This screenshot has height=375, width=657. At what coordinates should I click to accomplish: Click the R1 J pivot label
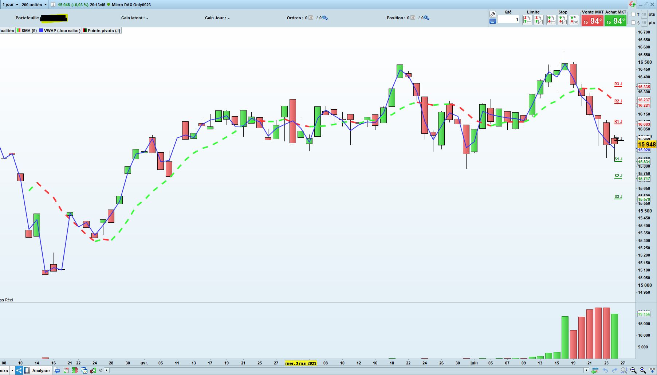[618, 122]
